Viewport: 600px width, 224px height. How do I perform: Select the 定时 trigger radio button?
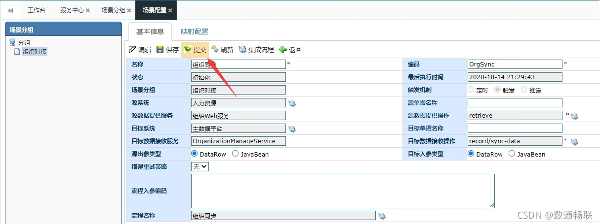pyautogui.click(x=471, y=90)
